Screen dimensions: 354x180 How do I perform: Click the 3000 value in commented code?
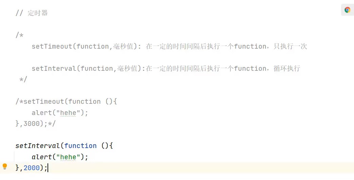coord(32,124)
